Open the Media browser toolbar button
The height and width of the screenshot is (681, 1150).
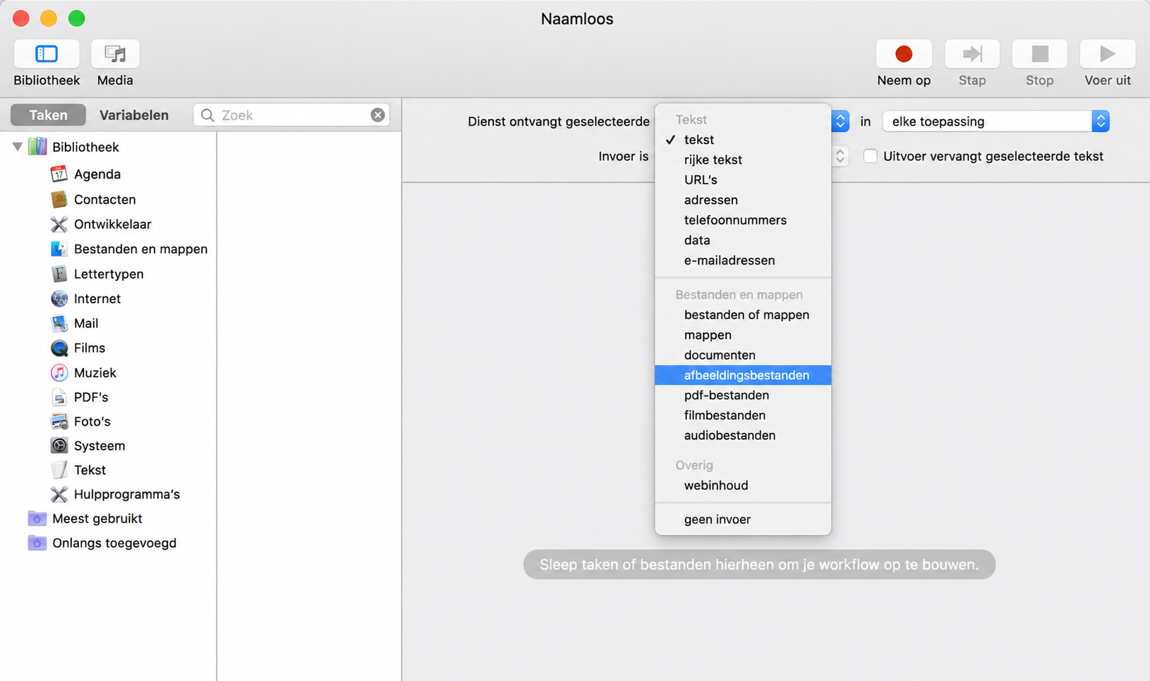(115, 54)
